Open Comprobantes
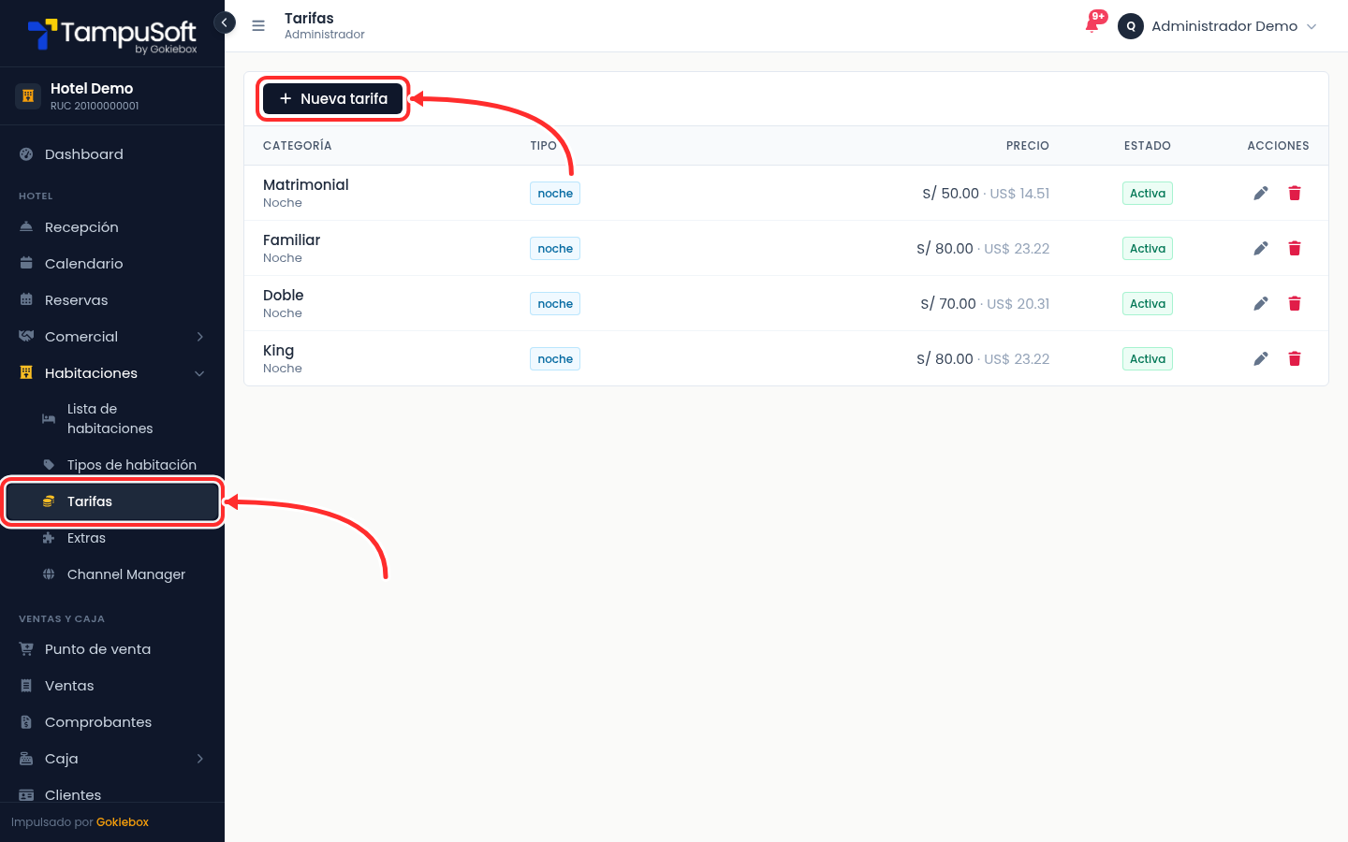The image size is (1348, 842). coord(112,722)
